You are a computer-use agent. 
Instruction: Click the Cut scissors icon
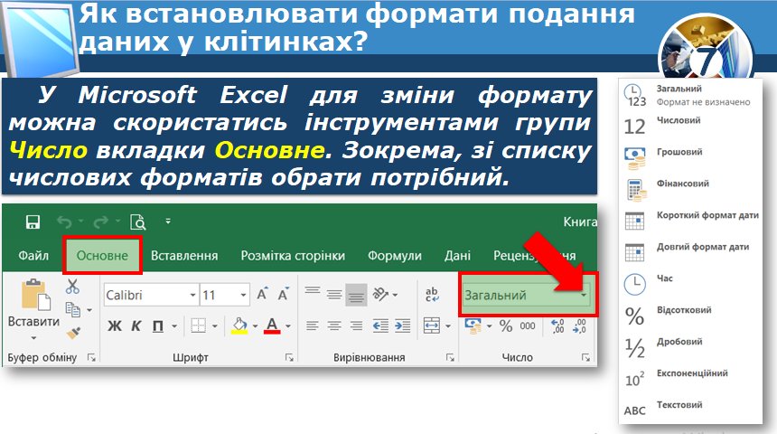click(73, 287)
